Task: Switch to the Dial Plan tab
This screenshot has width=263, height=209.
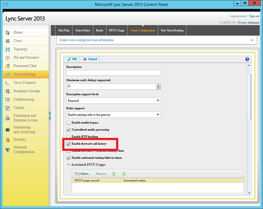Action: tap(64, 30)
